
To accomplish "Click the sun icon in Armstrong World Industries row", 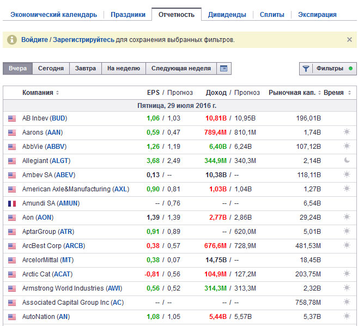I will click(347, 288).
